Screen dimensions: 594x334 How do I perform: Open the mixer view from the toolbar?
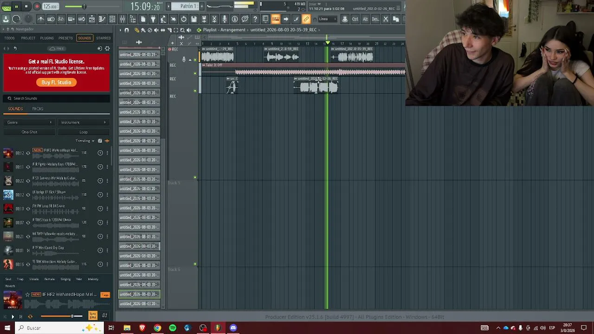pyautogui.click(x=123, y=19)
